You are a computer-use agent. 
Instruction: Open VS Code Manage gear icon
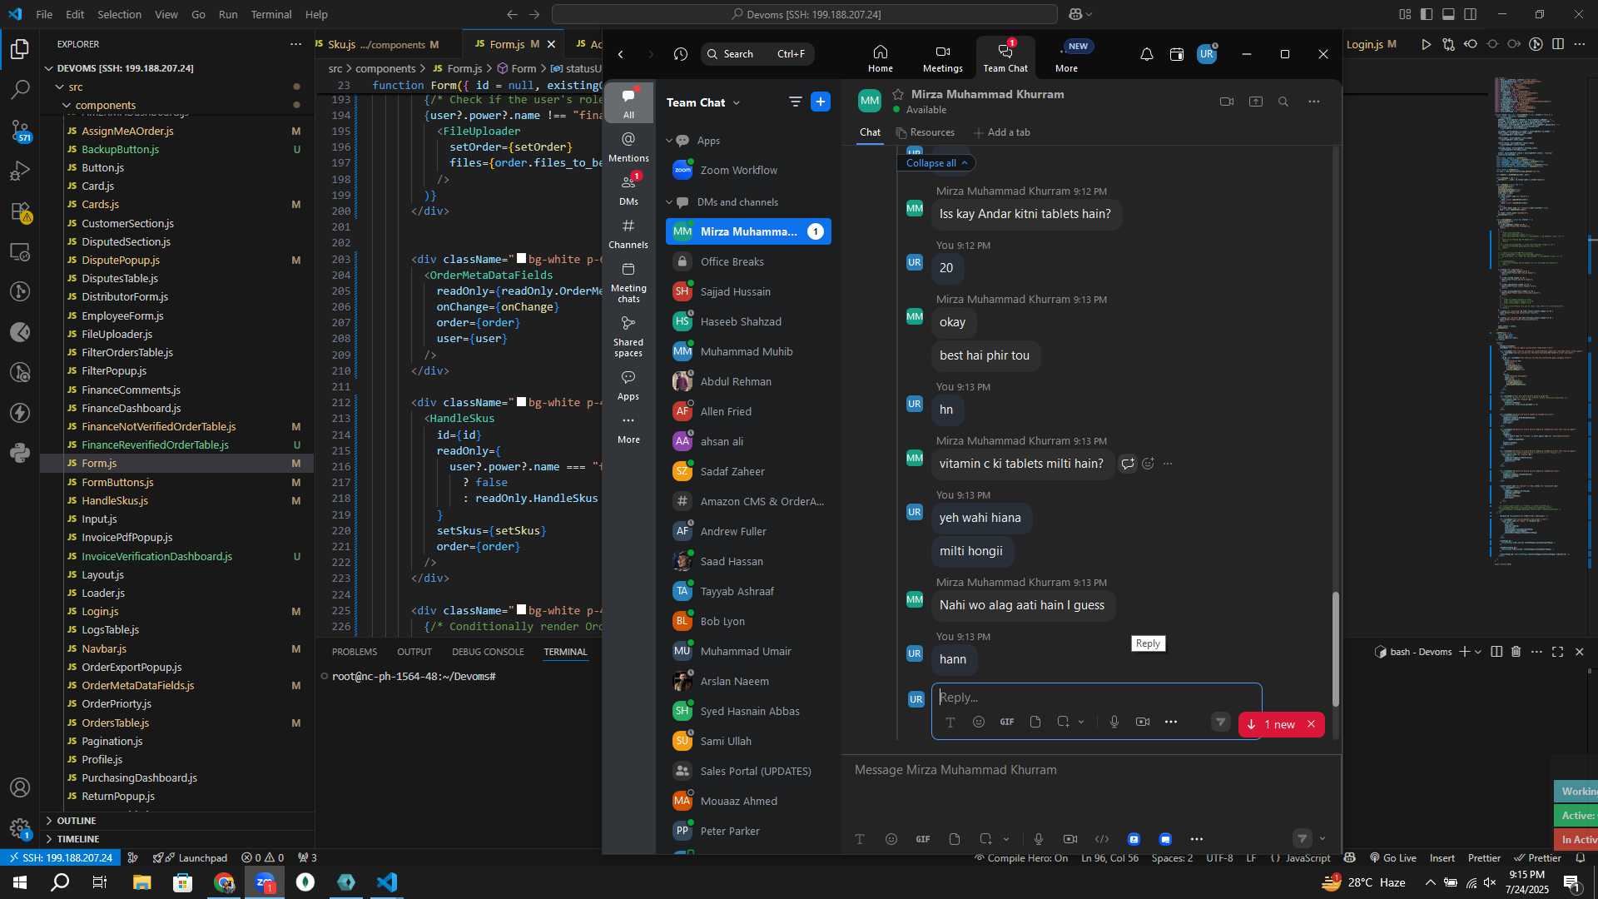20,828
